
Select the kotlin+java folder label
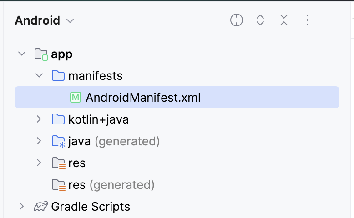click(x=98, y=119)
